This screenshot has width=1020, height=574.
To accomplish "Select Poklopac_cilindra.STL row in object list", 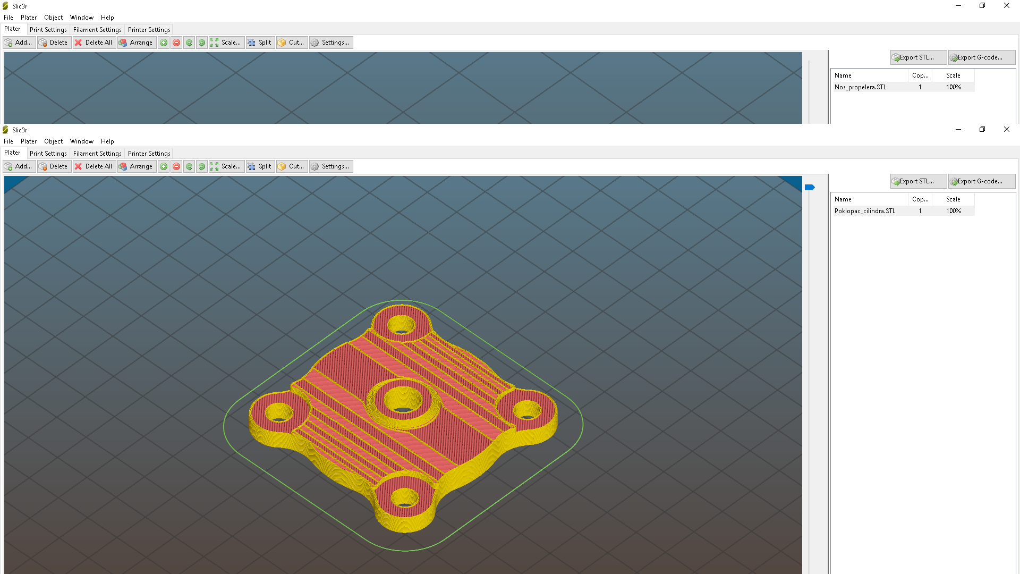I will pyautogui.click(x=903, y=211).
